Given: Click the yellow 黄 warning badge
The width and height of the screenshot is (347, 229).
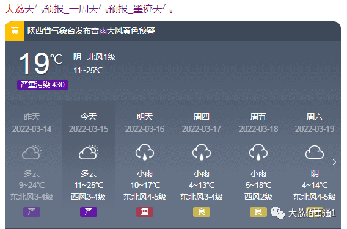Looking at the screenshot, I should (15, 31).
